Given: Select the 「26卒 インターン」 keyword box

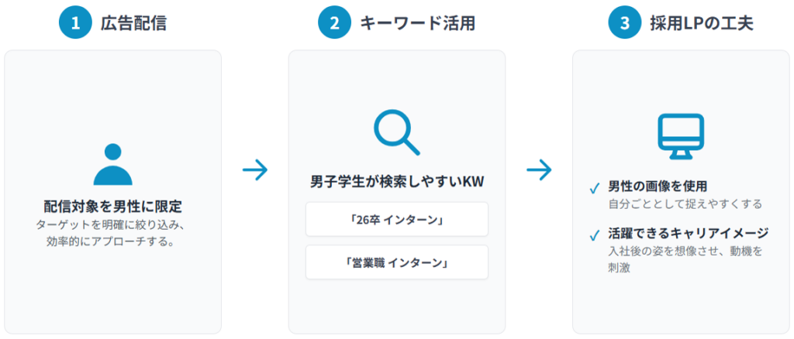Looking at the screenshot, I should click(x=396, y=219).
